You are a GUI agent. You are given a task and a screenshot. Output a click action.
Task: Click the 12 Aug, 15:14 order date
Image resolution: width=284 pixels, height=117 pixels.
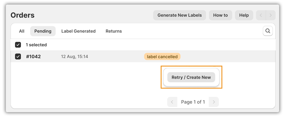pyautogui.click(x=74, y=57)
